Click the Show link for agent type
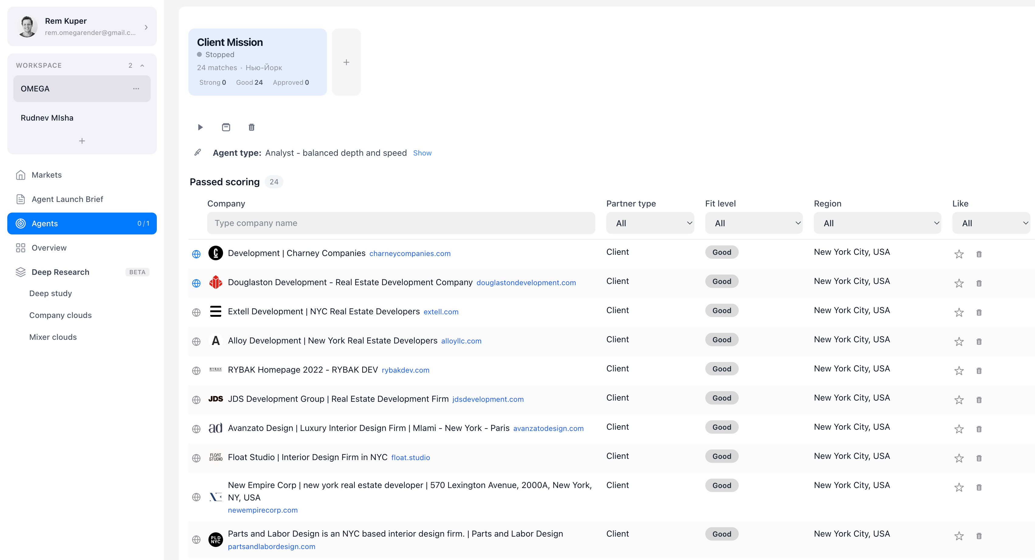Image resolution: width=1035 pixels, height=560 pixels. [422, 153]
